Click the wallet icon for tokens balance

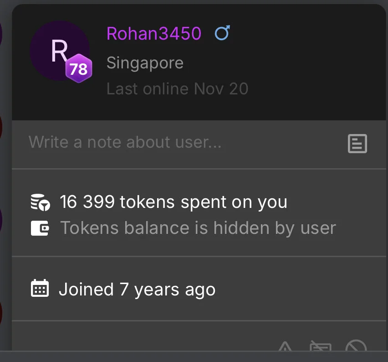click(x=40, y=228)
